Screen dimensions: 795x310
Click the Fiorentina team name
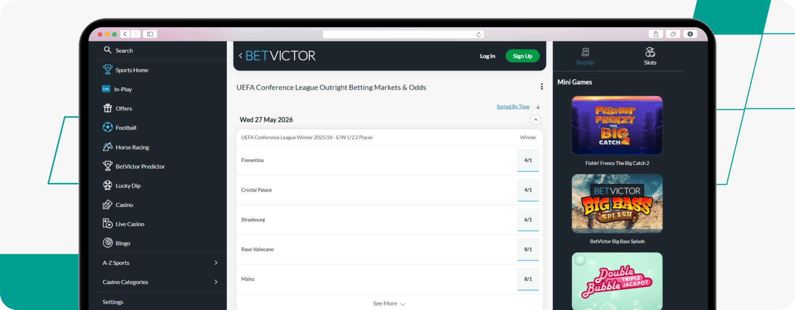tap(252, 160)
